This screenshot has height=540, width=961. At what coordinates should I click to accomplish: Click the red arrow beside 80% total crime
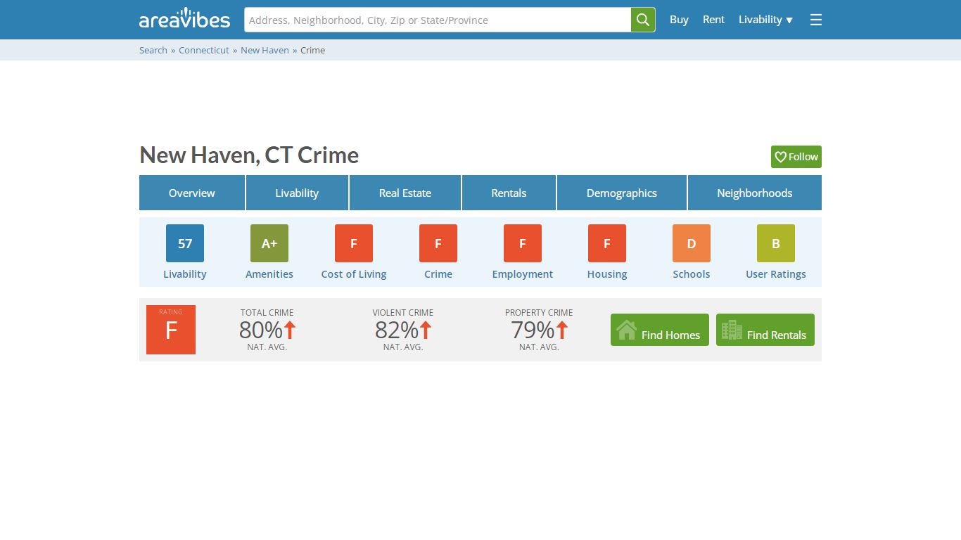tap(290, 330)
